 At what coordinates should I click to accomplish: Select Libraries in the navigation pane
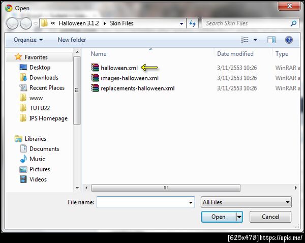point(36,138)
